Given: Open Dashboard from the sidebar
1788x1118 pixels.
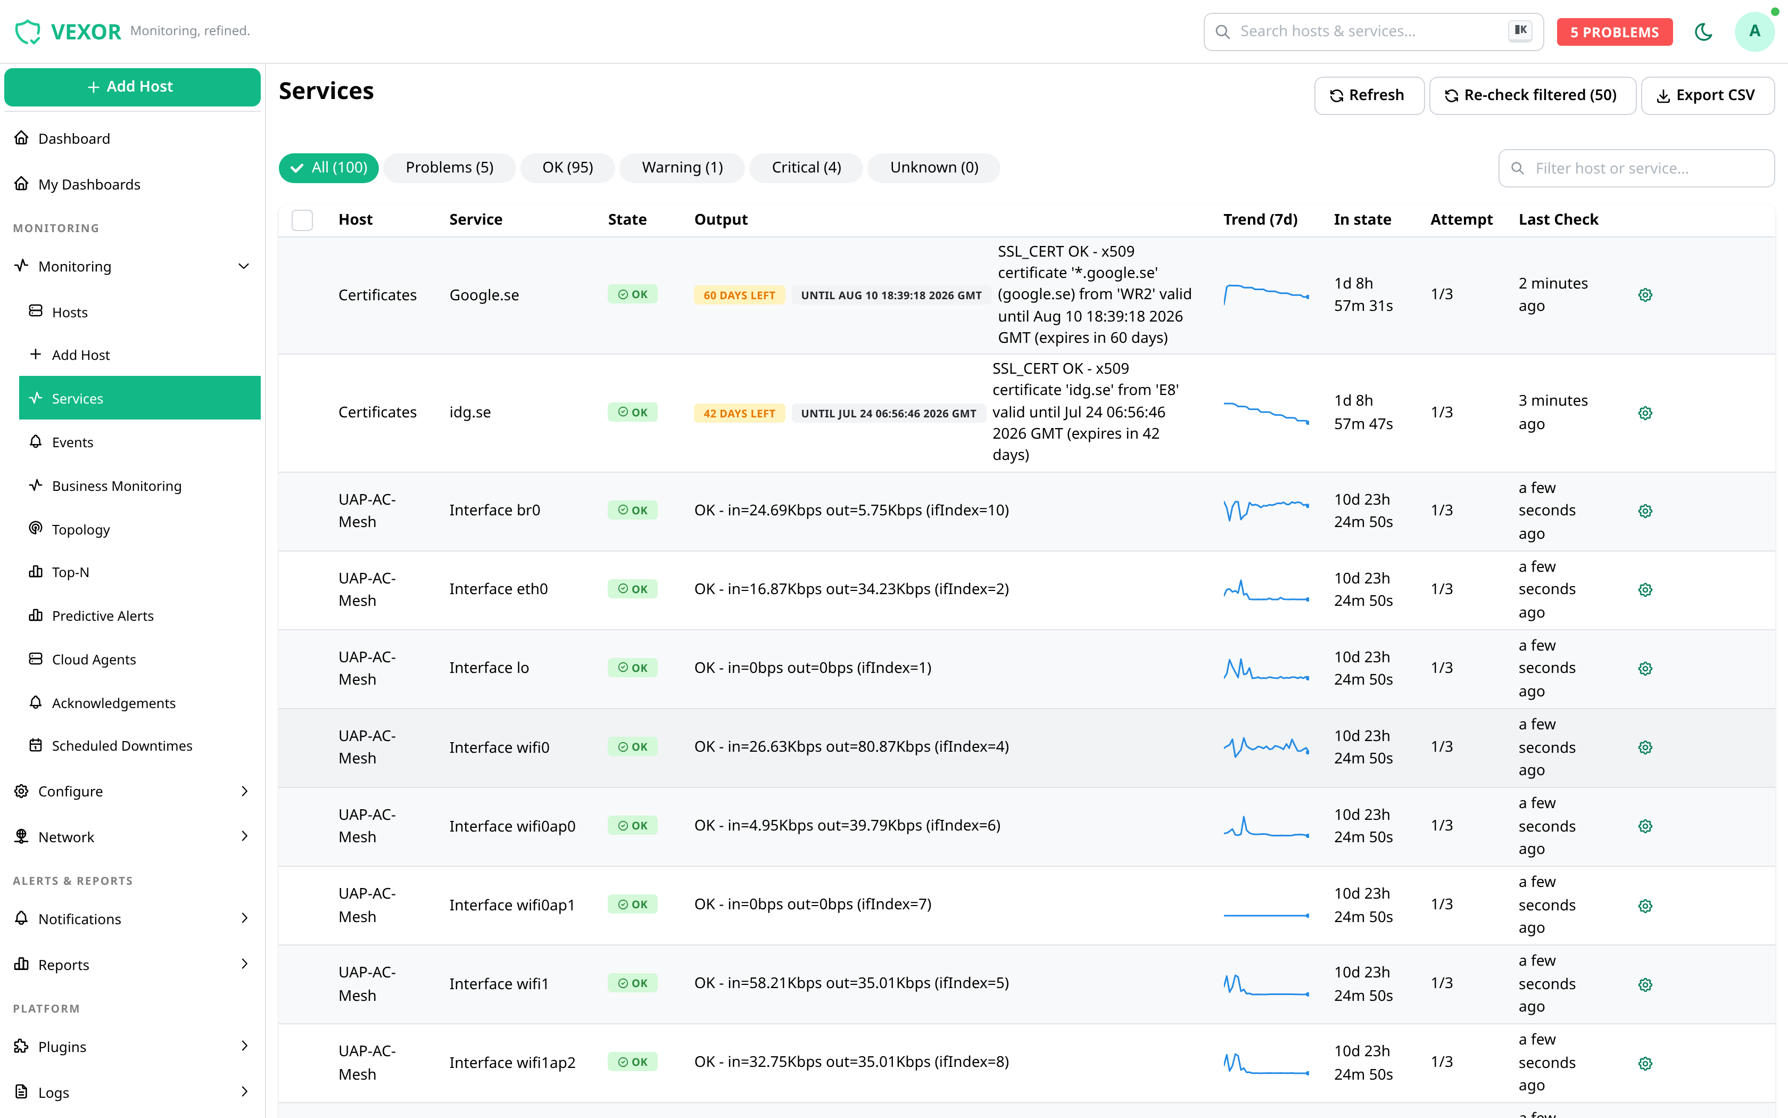Looking at the screenshot, I should coord(133,138).
